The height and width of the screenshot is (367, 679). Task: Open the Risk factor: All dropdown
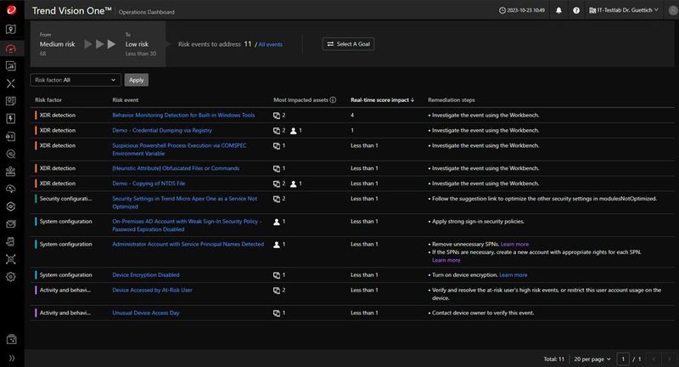click(x=76, y=80)
